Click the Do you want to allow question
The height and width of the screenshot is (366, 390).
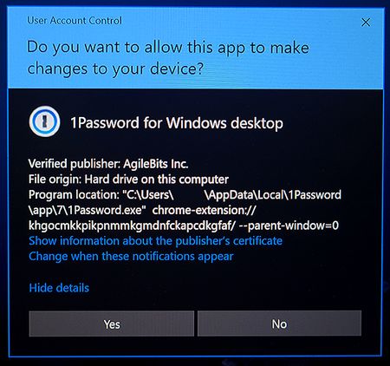pos(168,58)
